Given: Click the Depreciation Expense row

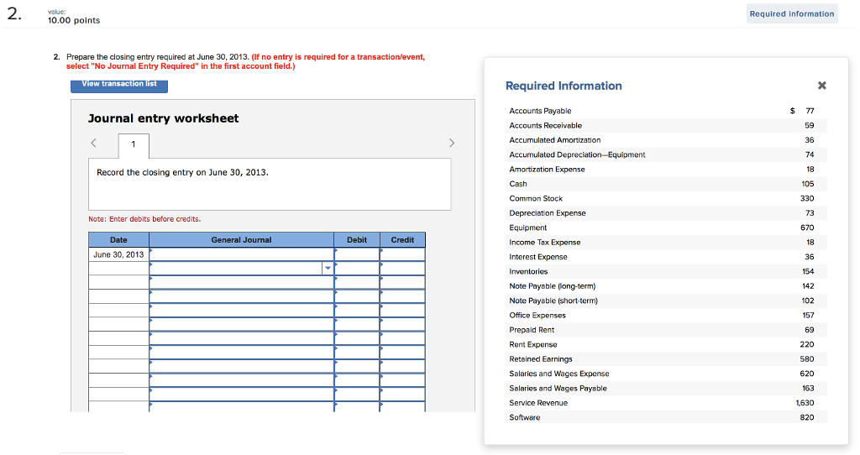Looking at the screenshot, I should [x=666, y=212].
